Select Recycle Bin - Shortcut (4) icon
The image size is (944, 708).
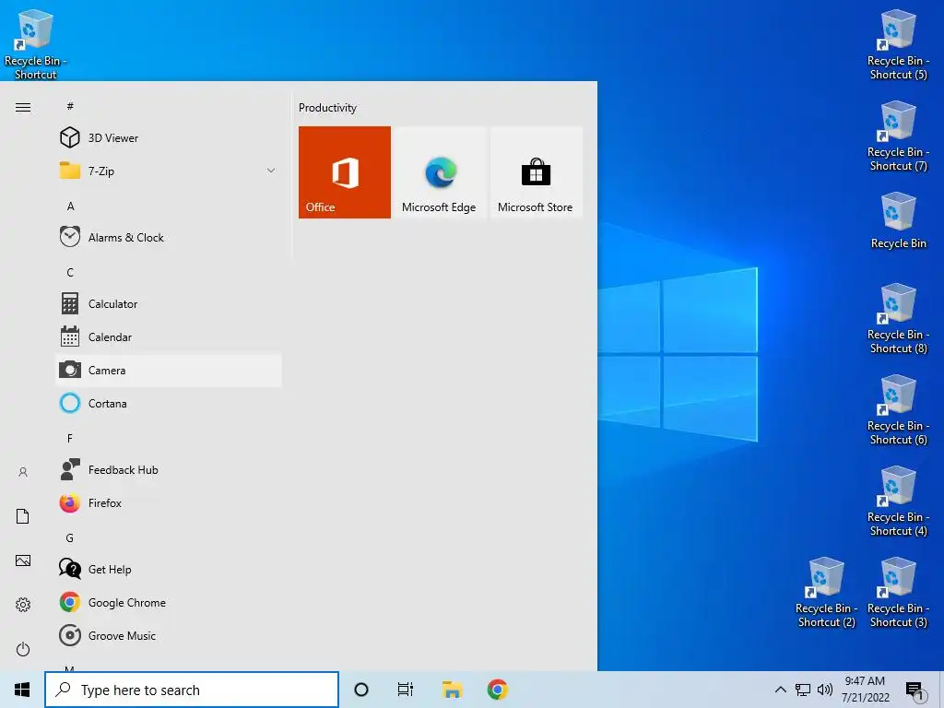pyautogui.click(x=898, y=501)
